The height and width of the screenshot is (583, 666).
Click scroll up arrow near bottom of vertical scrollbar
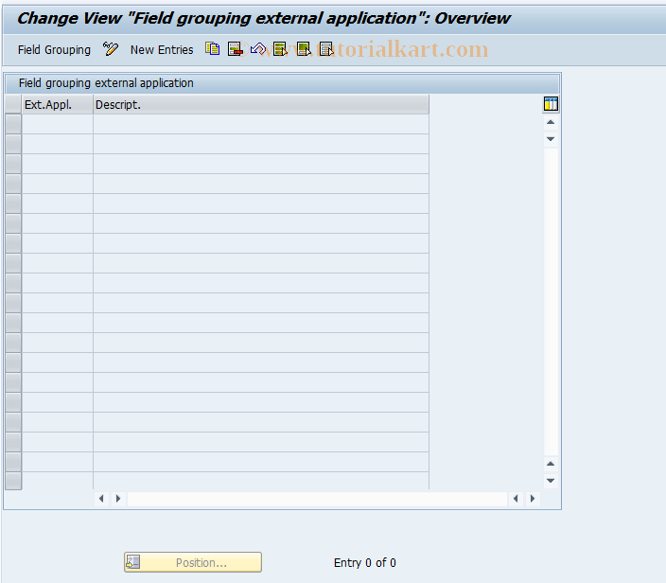point(551,464)
